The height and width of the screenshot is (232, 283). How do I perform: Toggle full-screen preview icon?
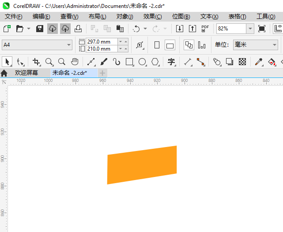262,29
